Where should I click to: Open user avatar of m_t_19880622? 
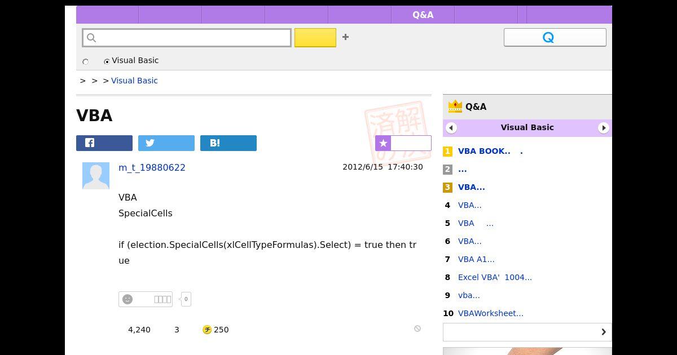pos(96,176)
